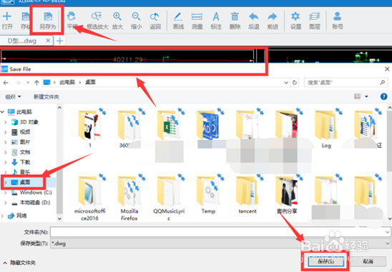Collapse the 此电脑 tree node
This screenshot has height=272, width=392.
tap(2, 112)
